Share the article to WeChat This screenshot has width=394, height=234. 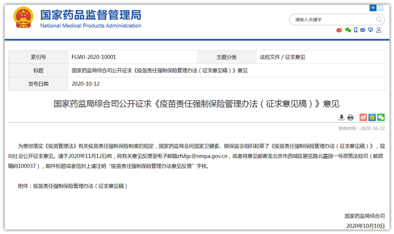(381, 117)
